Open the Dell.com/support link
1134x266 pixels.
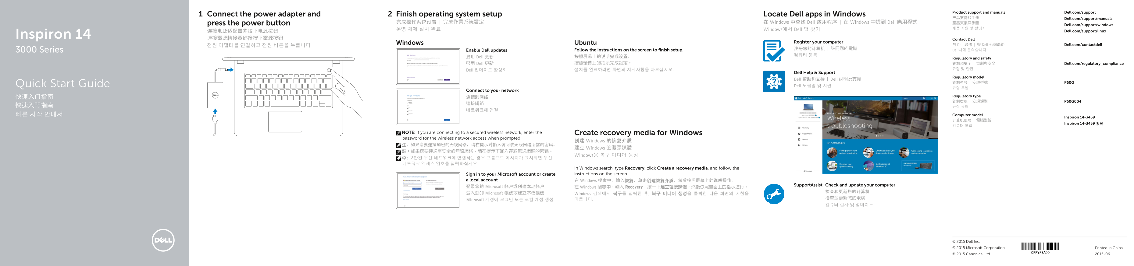click(1079, 12)
